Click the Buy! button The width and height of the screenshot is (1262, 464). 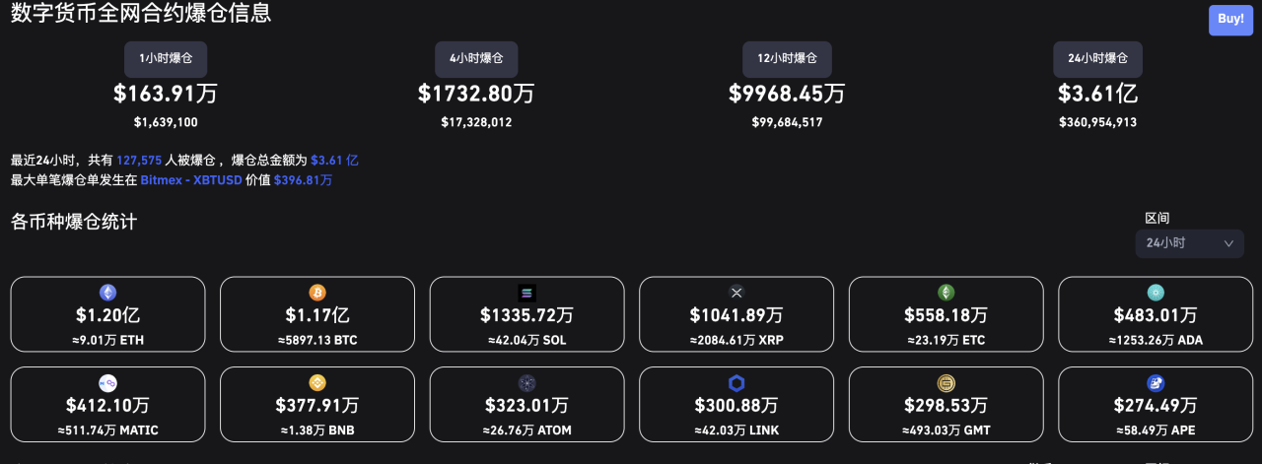click(x=1230, y=20)
